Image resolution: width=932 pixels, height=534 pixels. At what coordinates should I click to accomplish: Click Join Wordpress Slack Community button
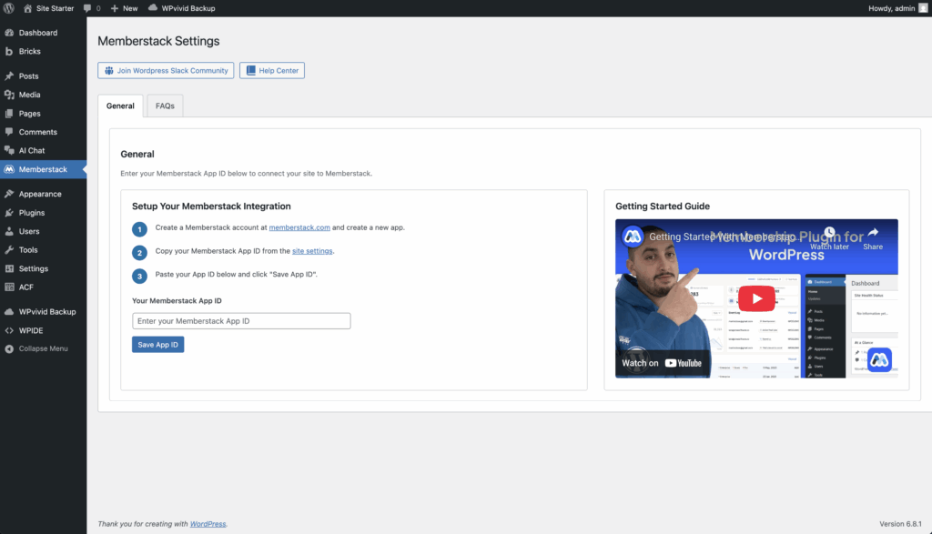point(166,70)
